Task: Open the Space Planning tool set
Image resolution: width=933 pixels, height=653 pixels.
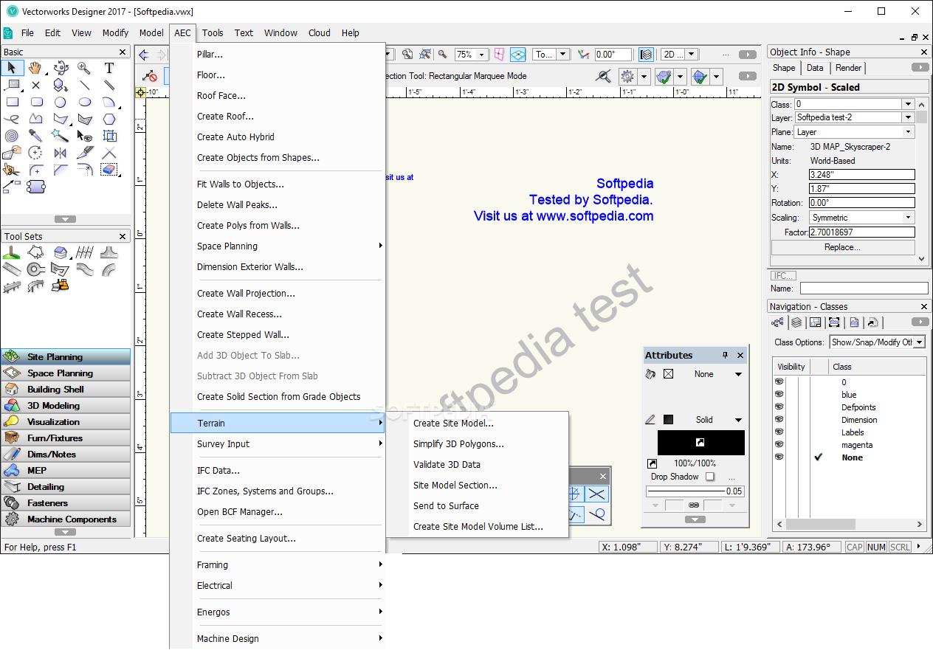Action: click(66, 373)
